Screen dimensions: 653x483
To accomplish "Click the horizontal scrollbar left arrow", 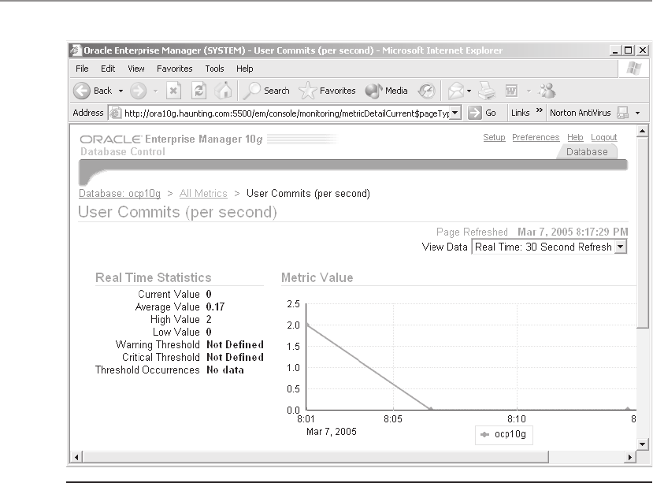I will click(76, 457).
